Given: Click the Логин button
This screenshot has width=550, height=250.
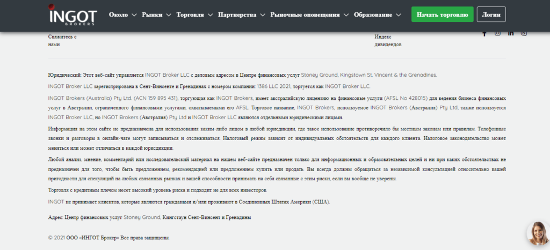Looking at the screenshot, I should 491,14.
